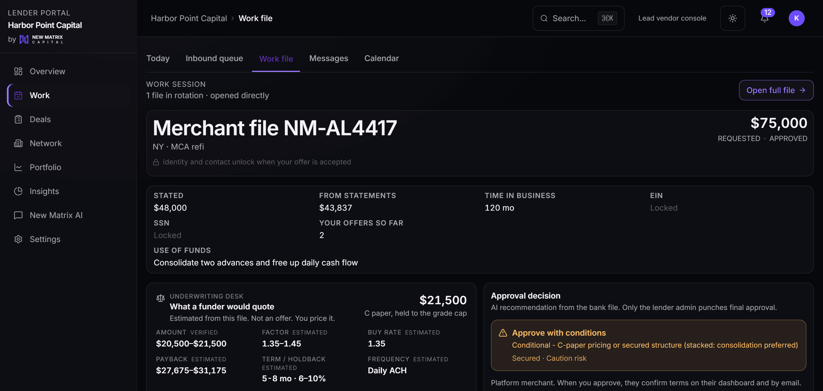Open the Overview grid icon in sidebar
Screen dimensions: 823x391
pyautogui.click(x=18, y=71)
